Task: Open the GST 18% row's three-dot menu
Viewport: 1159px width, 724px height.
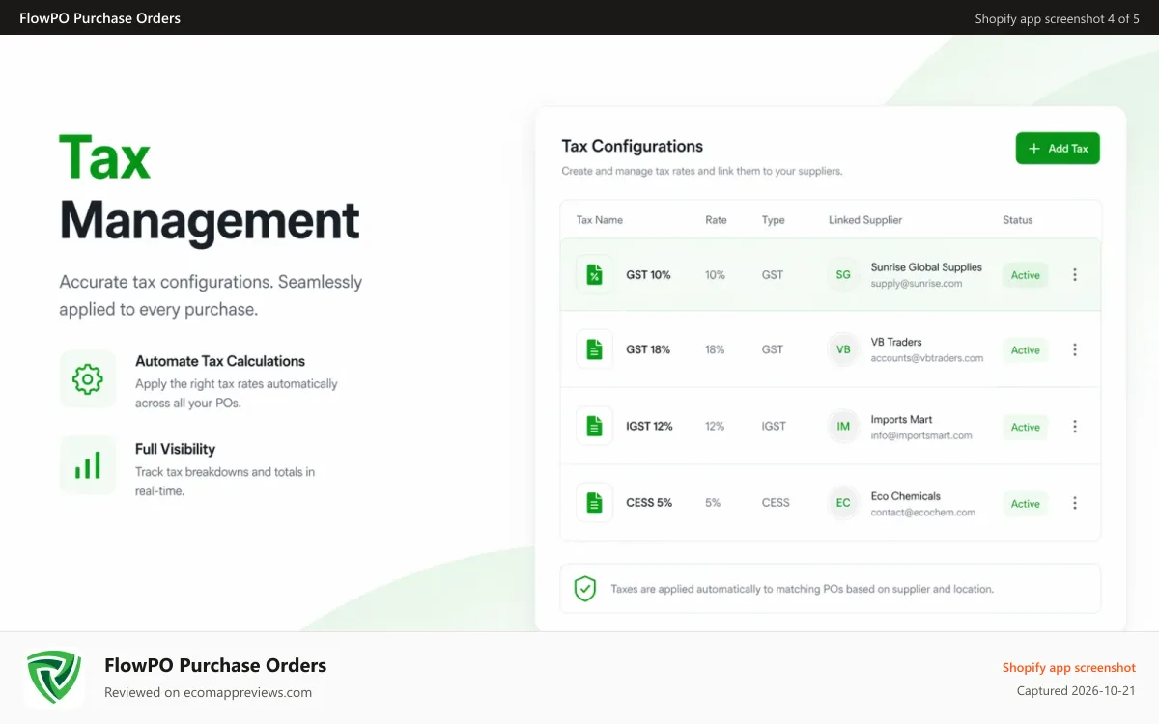Action: coord(1075,349)
